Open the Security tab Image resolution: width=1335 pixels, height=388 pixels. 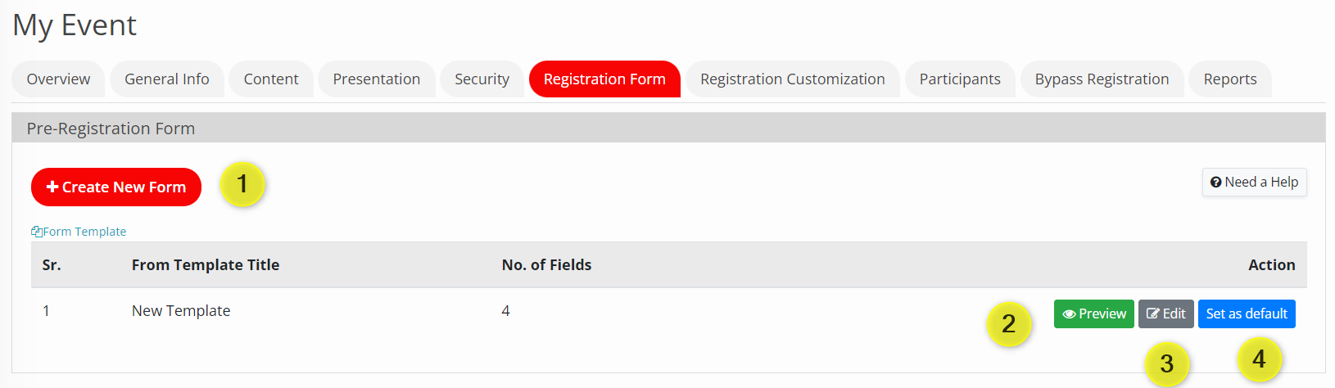coord(482,79)
